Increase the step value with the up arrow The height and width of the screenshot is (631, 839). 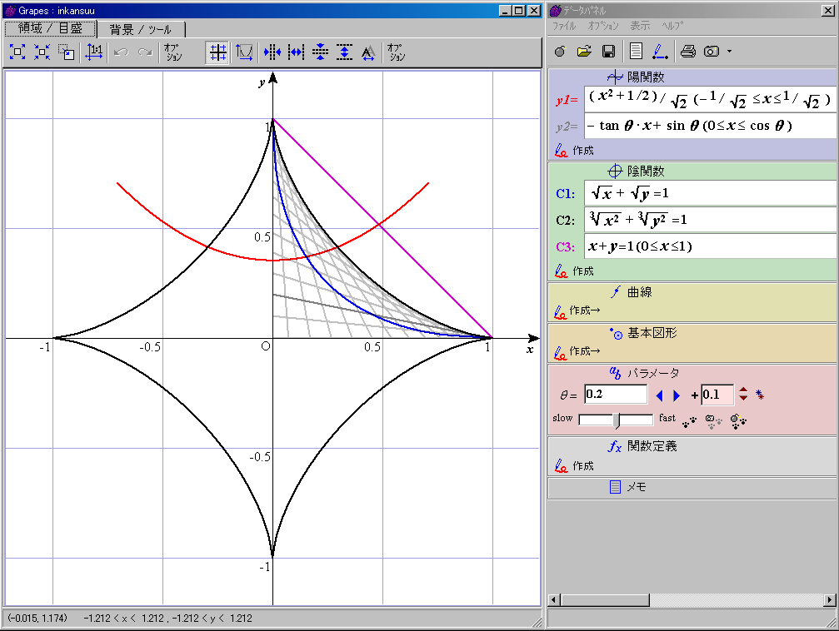[x=743, y=390]
